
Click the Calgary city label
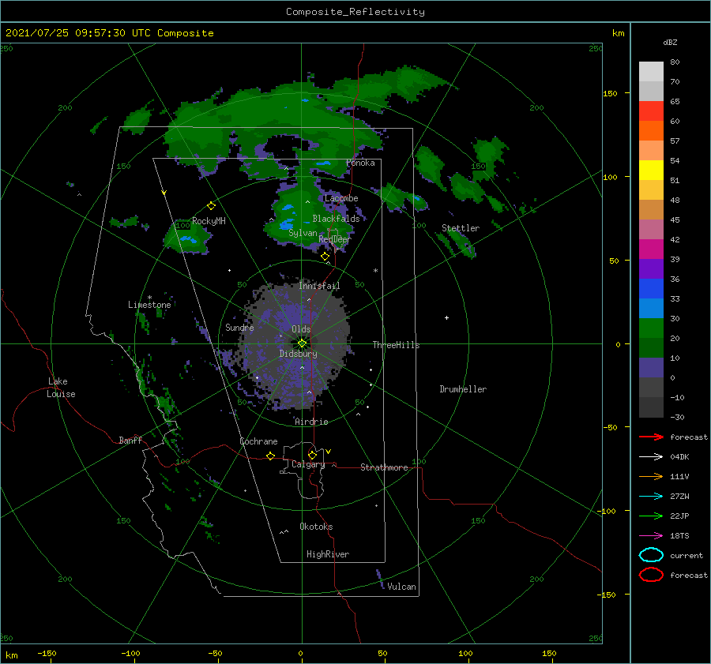308,464
